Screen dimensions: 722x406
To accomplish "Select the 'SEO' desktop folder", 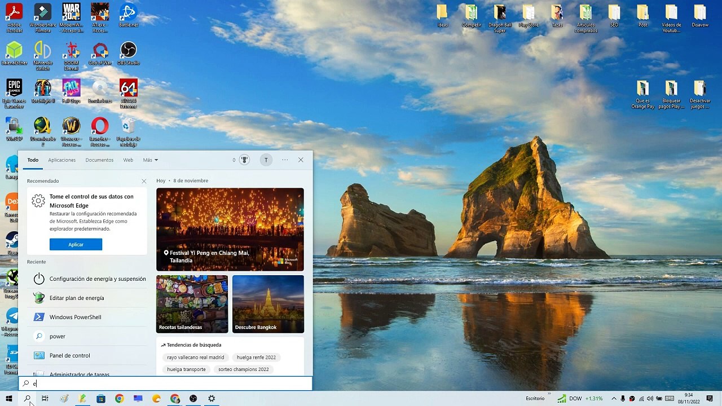I will (614, 16).
